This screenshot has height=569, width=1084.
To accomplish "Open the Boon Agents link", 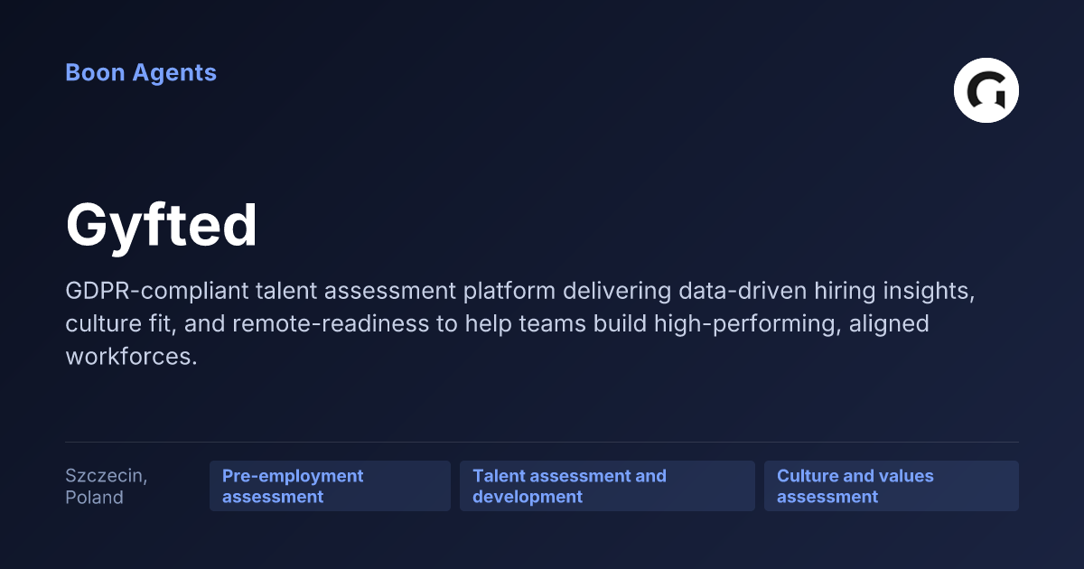I will tap(141, 73).
